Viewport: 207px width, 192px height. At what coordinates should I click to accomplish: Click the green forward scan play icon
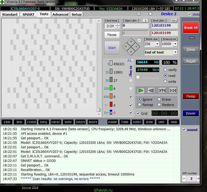pos(141,91)
